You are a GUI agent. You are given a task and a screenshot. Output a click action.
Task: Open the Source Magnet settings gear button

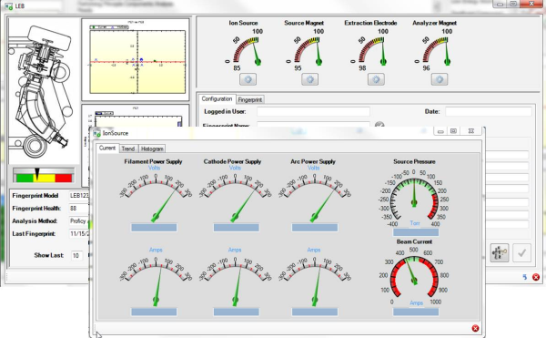(x=309, y=79)
